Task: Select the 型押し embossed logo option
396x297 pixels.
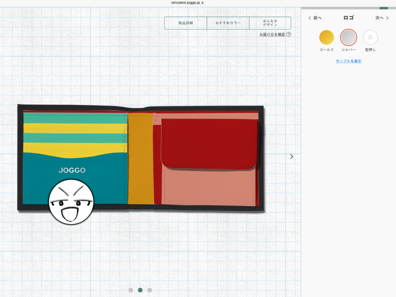Action: [x=370, y=38]
